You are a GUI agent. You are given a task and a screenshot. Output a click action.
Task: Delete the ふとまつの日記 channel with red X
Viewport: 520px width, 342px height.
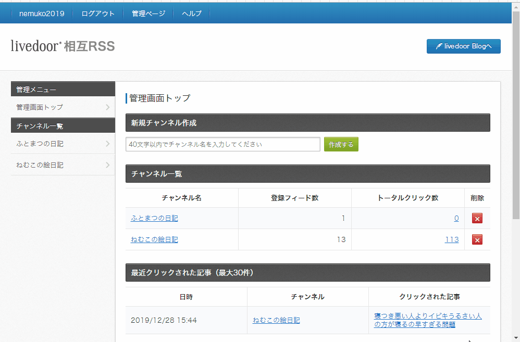point(477,219)
